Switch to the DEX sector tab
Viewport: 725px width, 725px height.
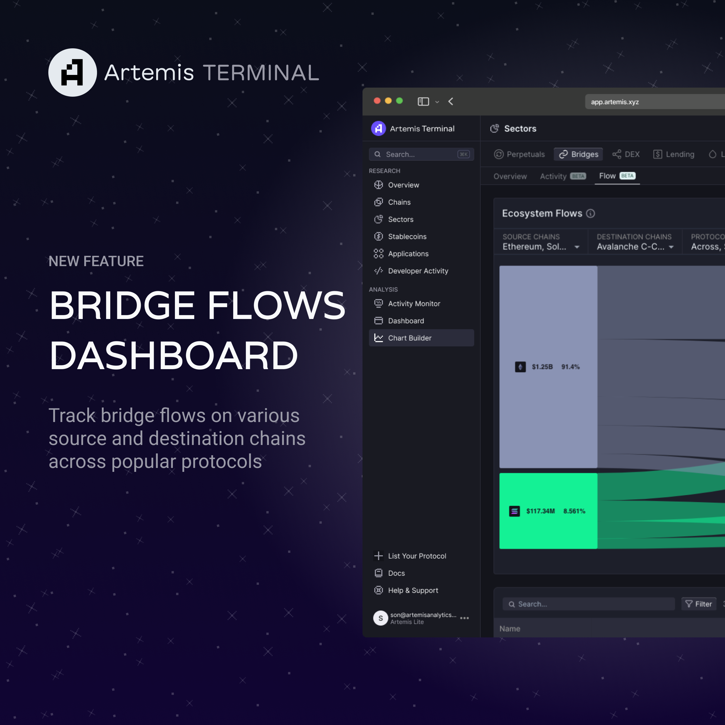click(x=626, y=154)
